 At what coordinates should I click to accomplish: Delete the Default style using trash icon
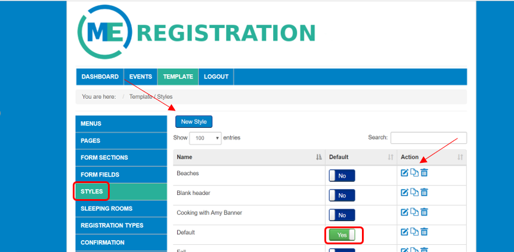[x=424, y=231]
